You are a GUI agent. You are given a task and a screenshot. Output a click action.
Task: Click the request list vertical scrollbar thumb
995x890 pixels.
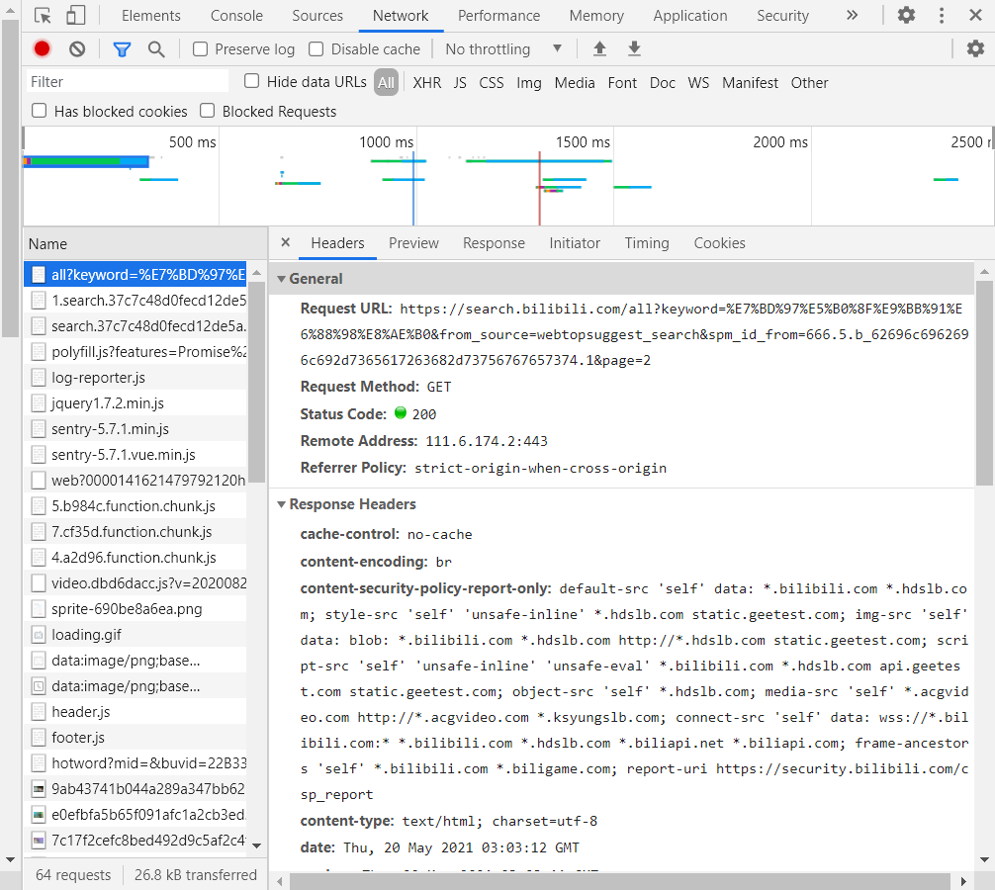[256, 382]
